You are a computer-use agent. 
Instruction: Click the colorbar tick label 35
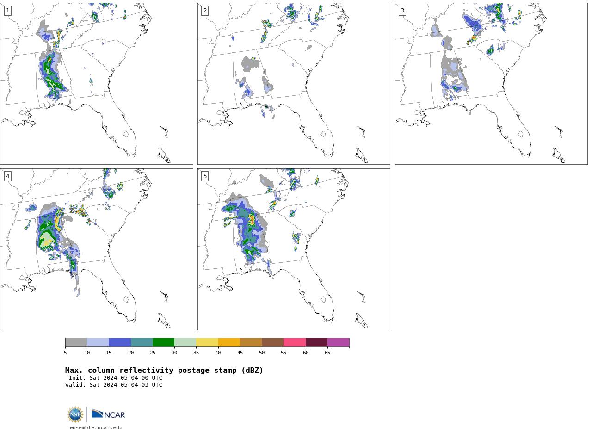point(197,353)
